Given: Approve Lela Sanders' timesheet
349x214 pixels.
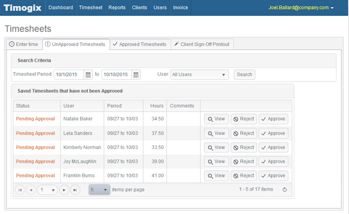Looking at the screenshot, I should pyautogui.click(x=273, y=133).
